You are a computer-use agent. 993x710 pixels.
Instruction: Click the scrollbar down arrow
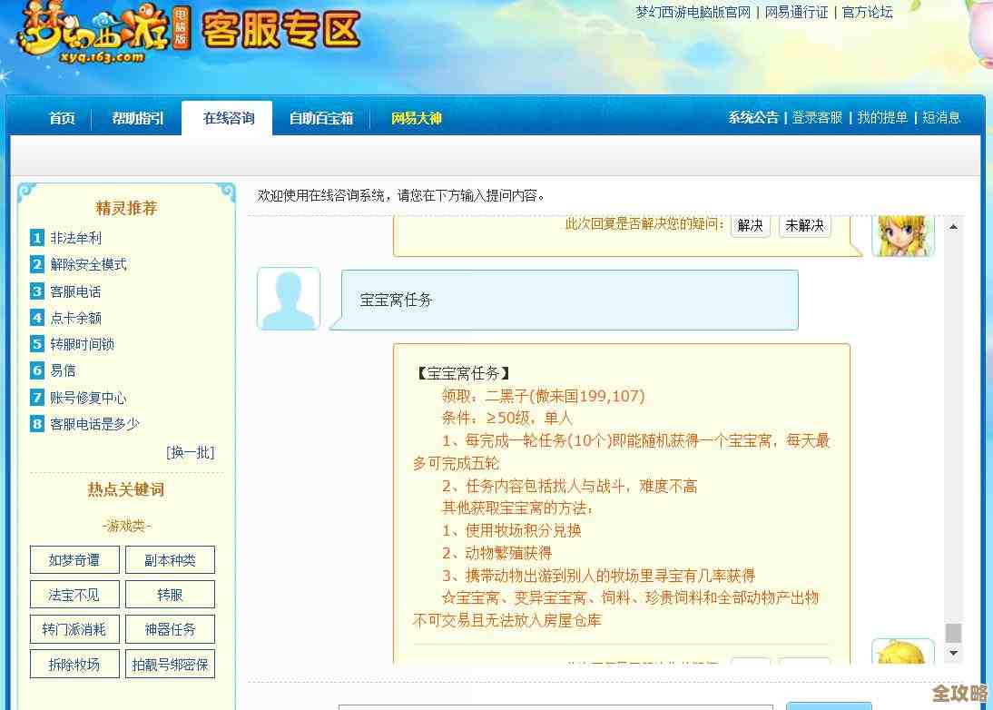click(954, 653)
